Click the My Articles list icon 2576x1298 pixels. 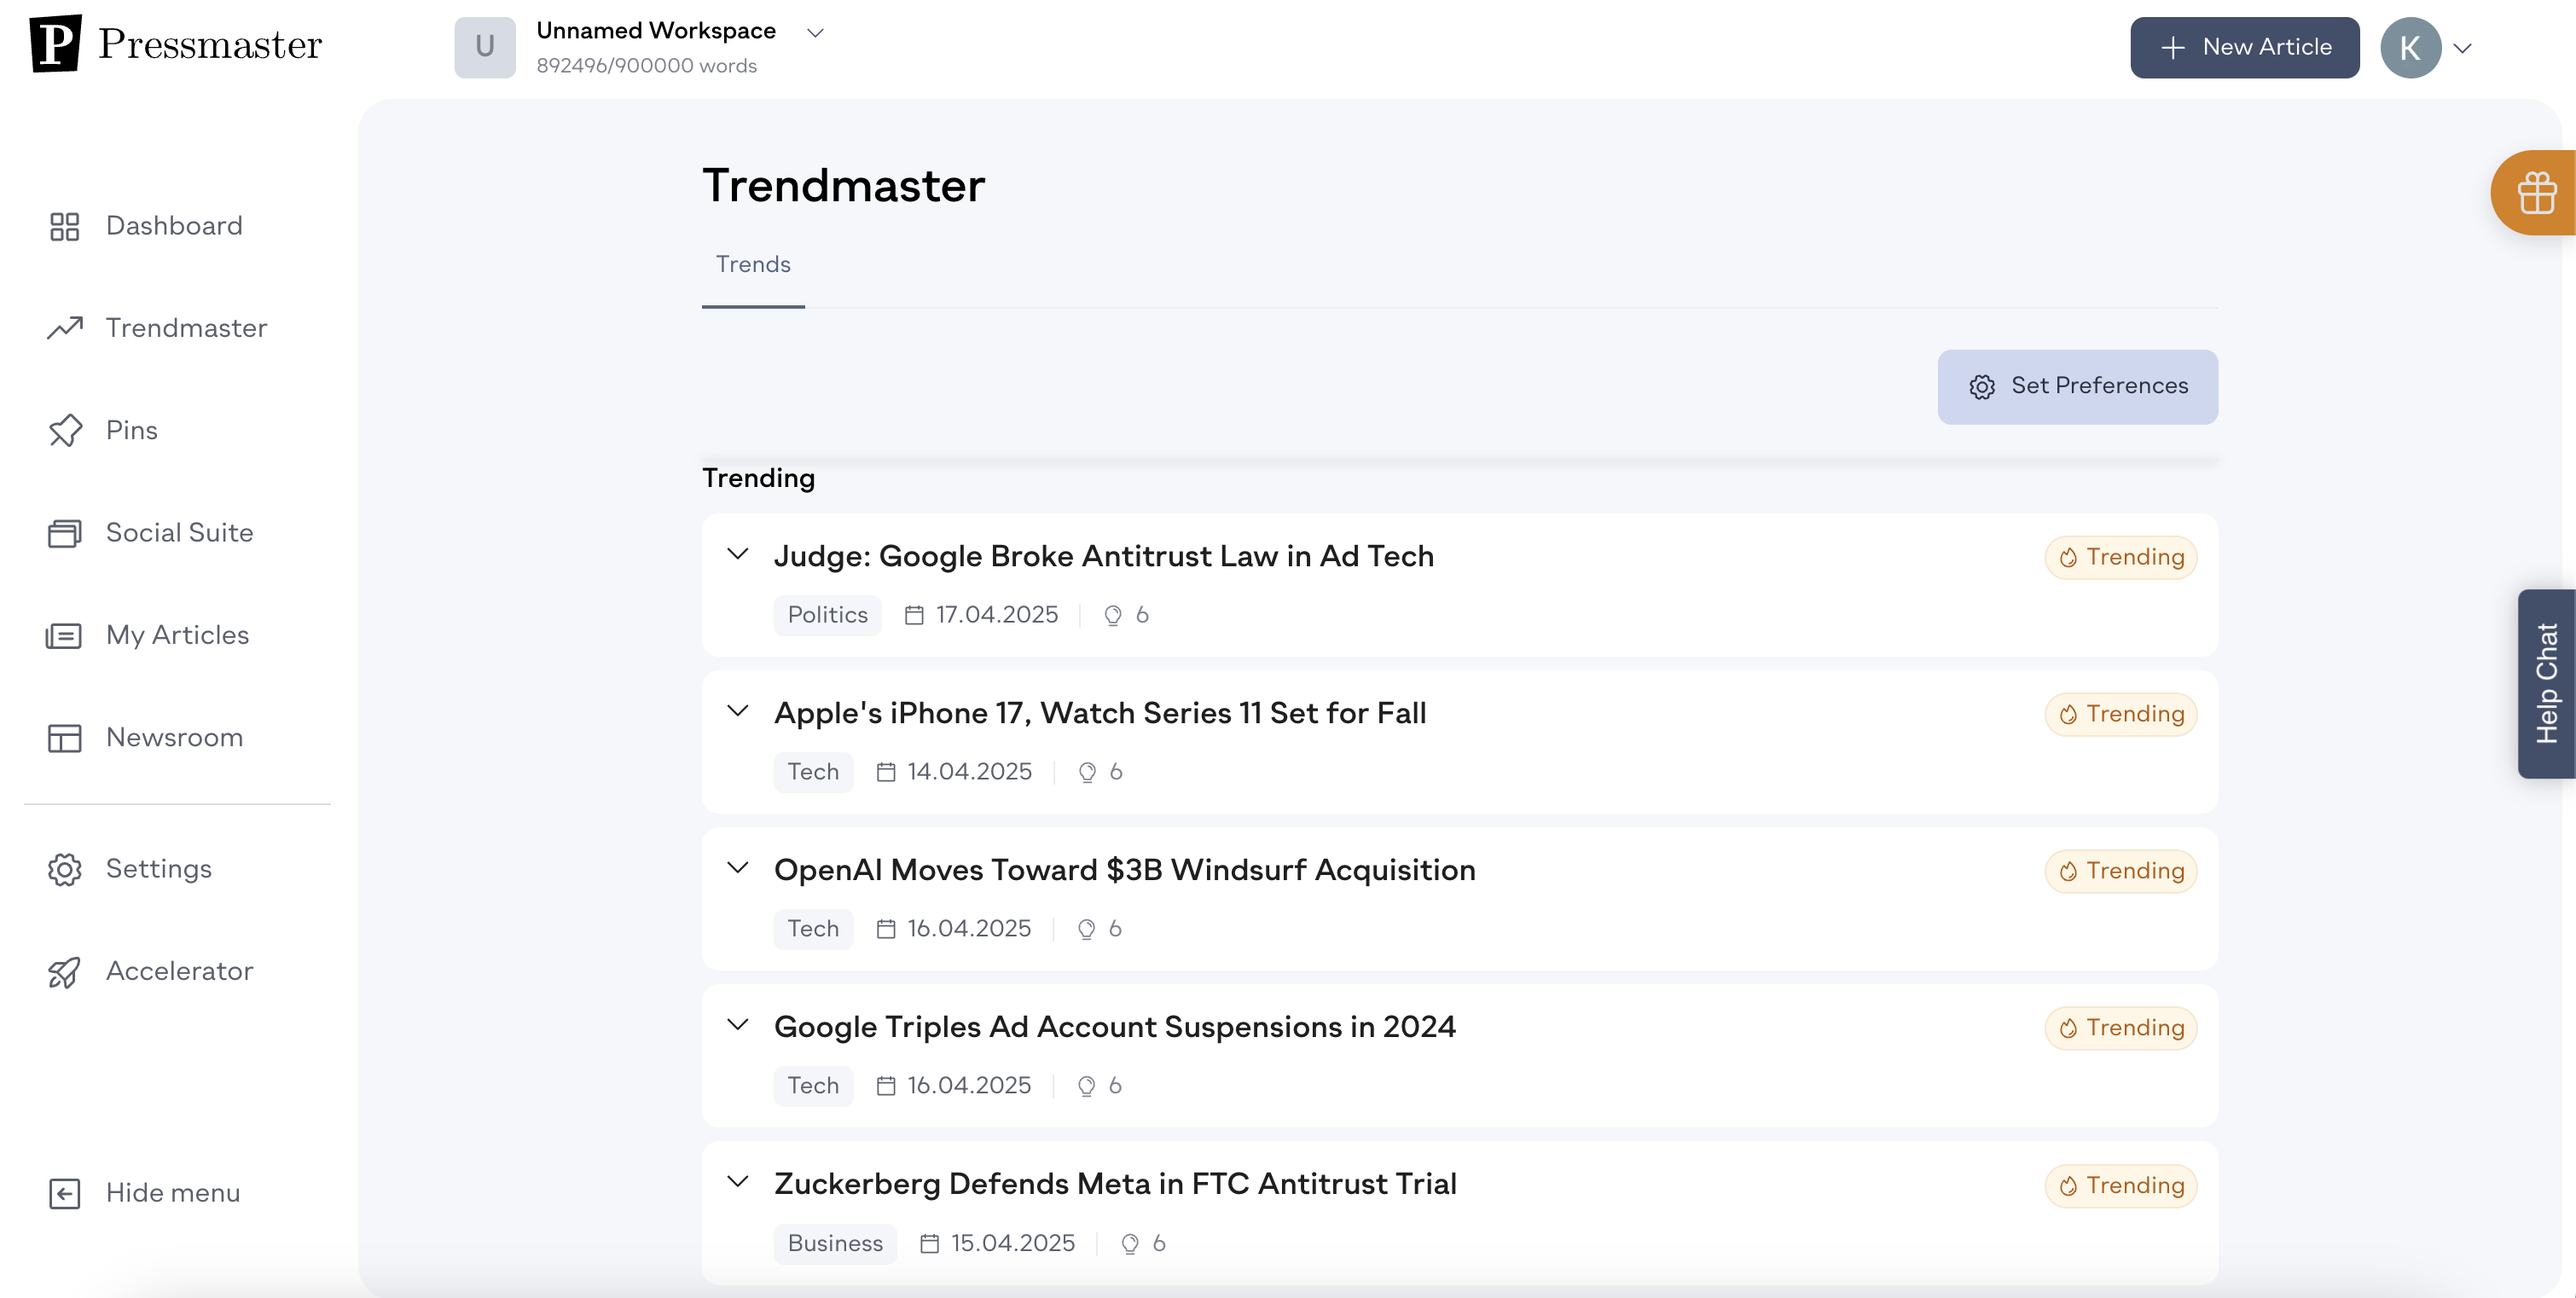coord(64,636)
